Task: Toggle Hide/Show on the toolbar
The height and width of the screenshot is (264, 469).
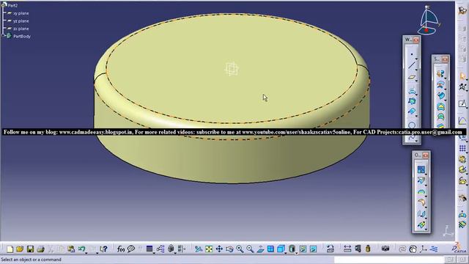Action: click(x=303, y=249)
